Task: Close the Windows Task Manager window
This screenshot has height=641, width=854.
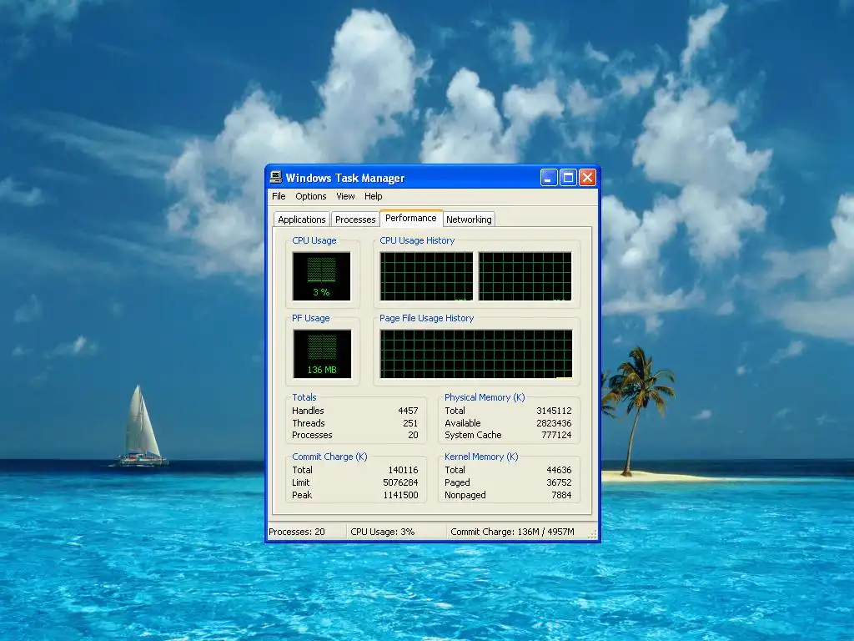Action: (587, 178)
